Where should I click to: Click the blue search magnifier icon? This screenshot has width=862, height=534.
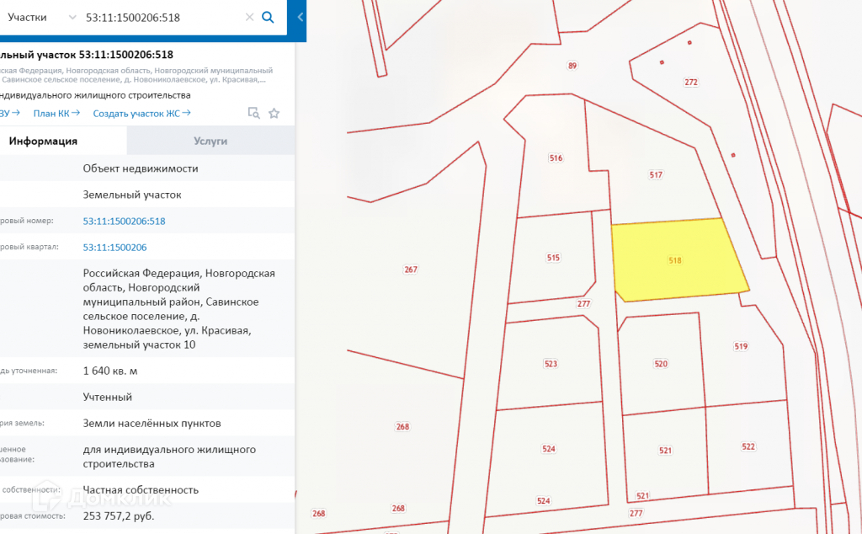(x=268, y=17)
